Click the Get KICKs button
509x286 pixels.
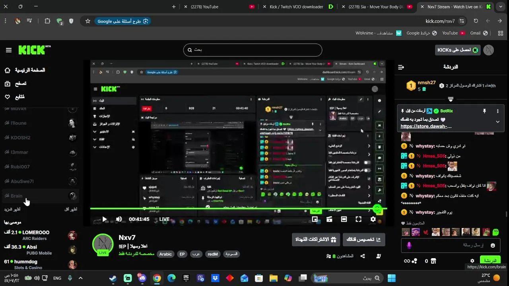coord(458,50)
